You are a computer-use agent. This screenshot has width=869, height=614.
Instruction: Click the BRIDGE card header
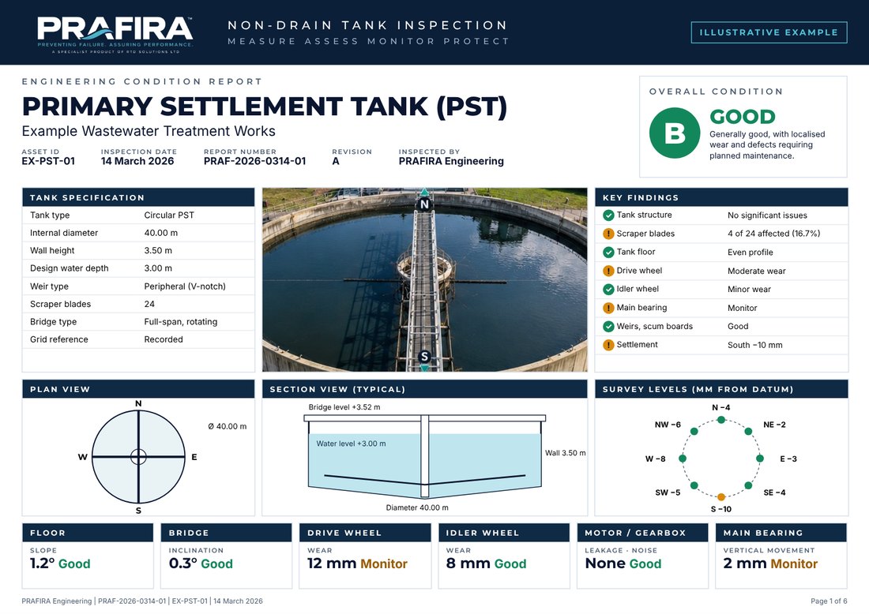click(x=226, y=533)
